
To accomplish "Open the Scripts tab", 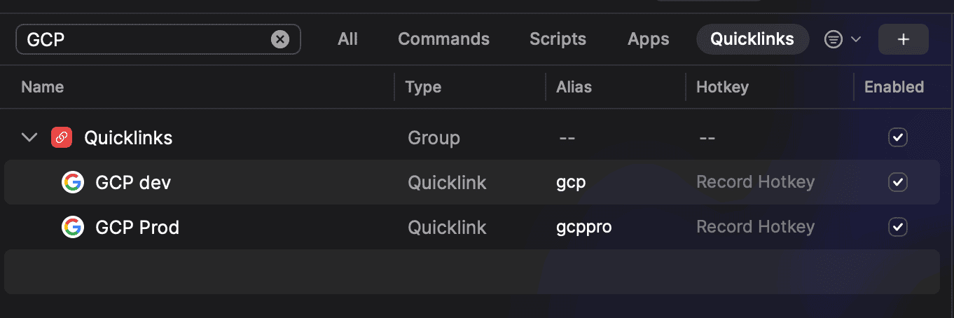I will coord(558,39).
